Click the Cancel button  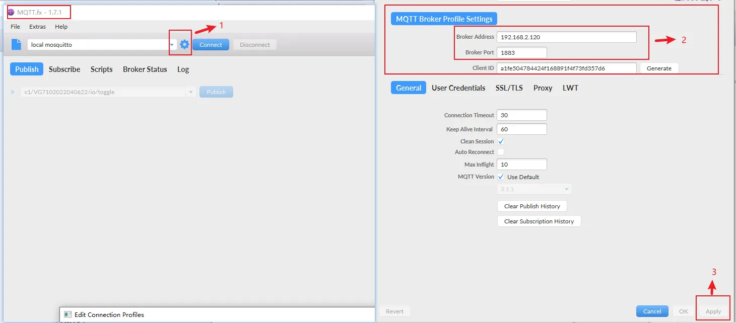pos(652,311)
